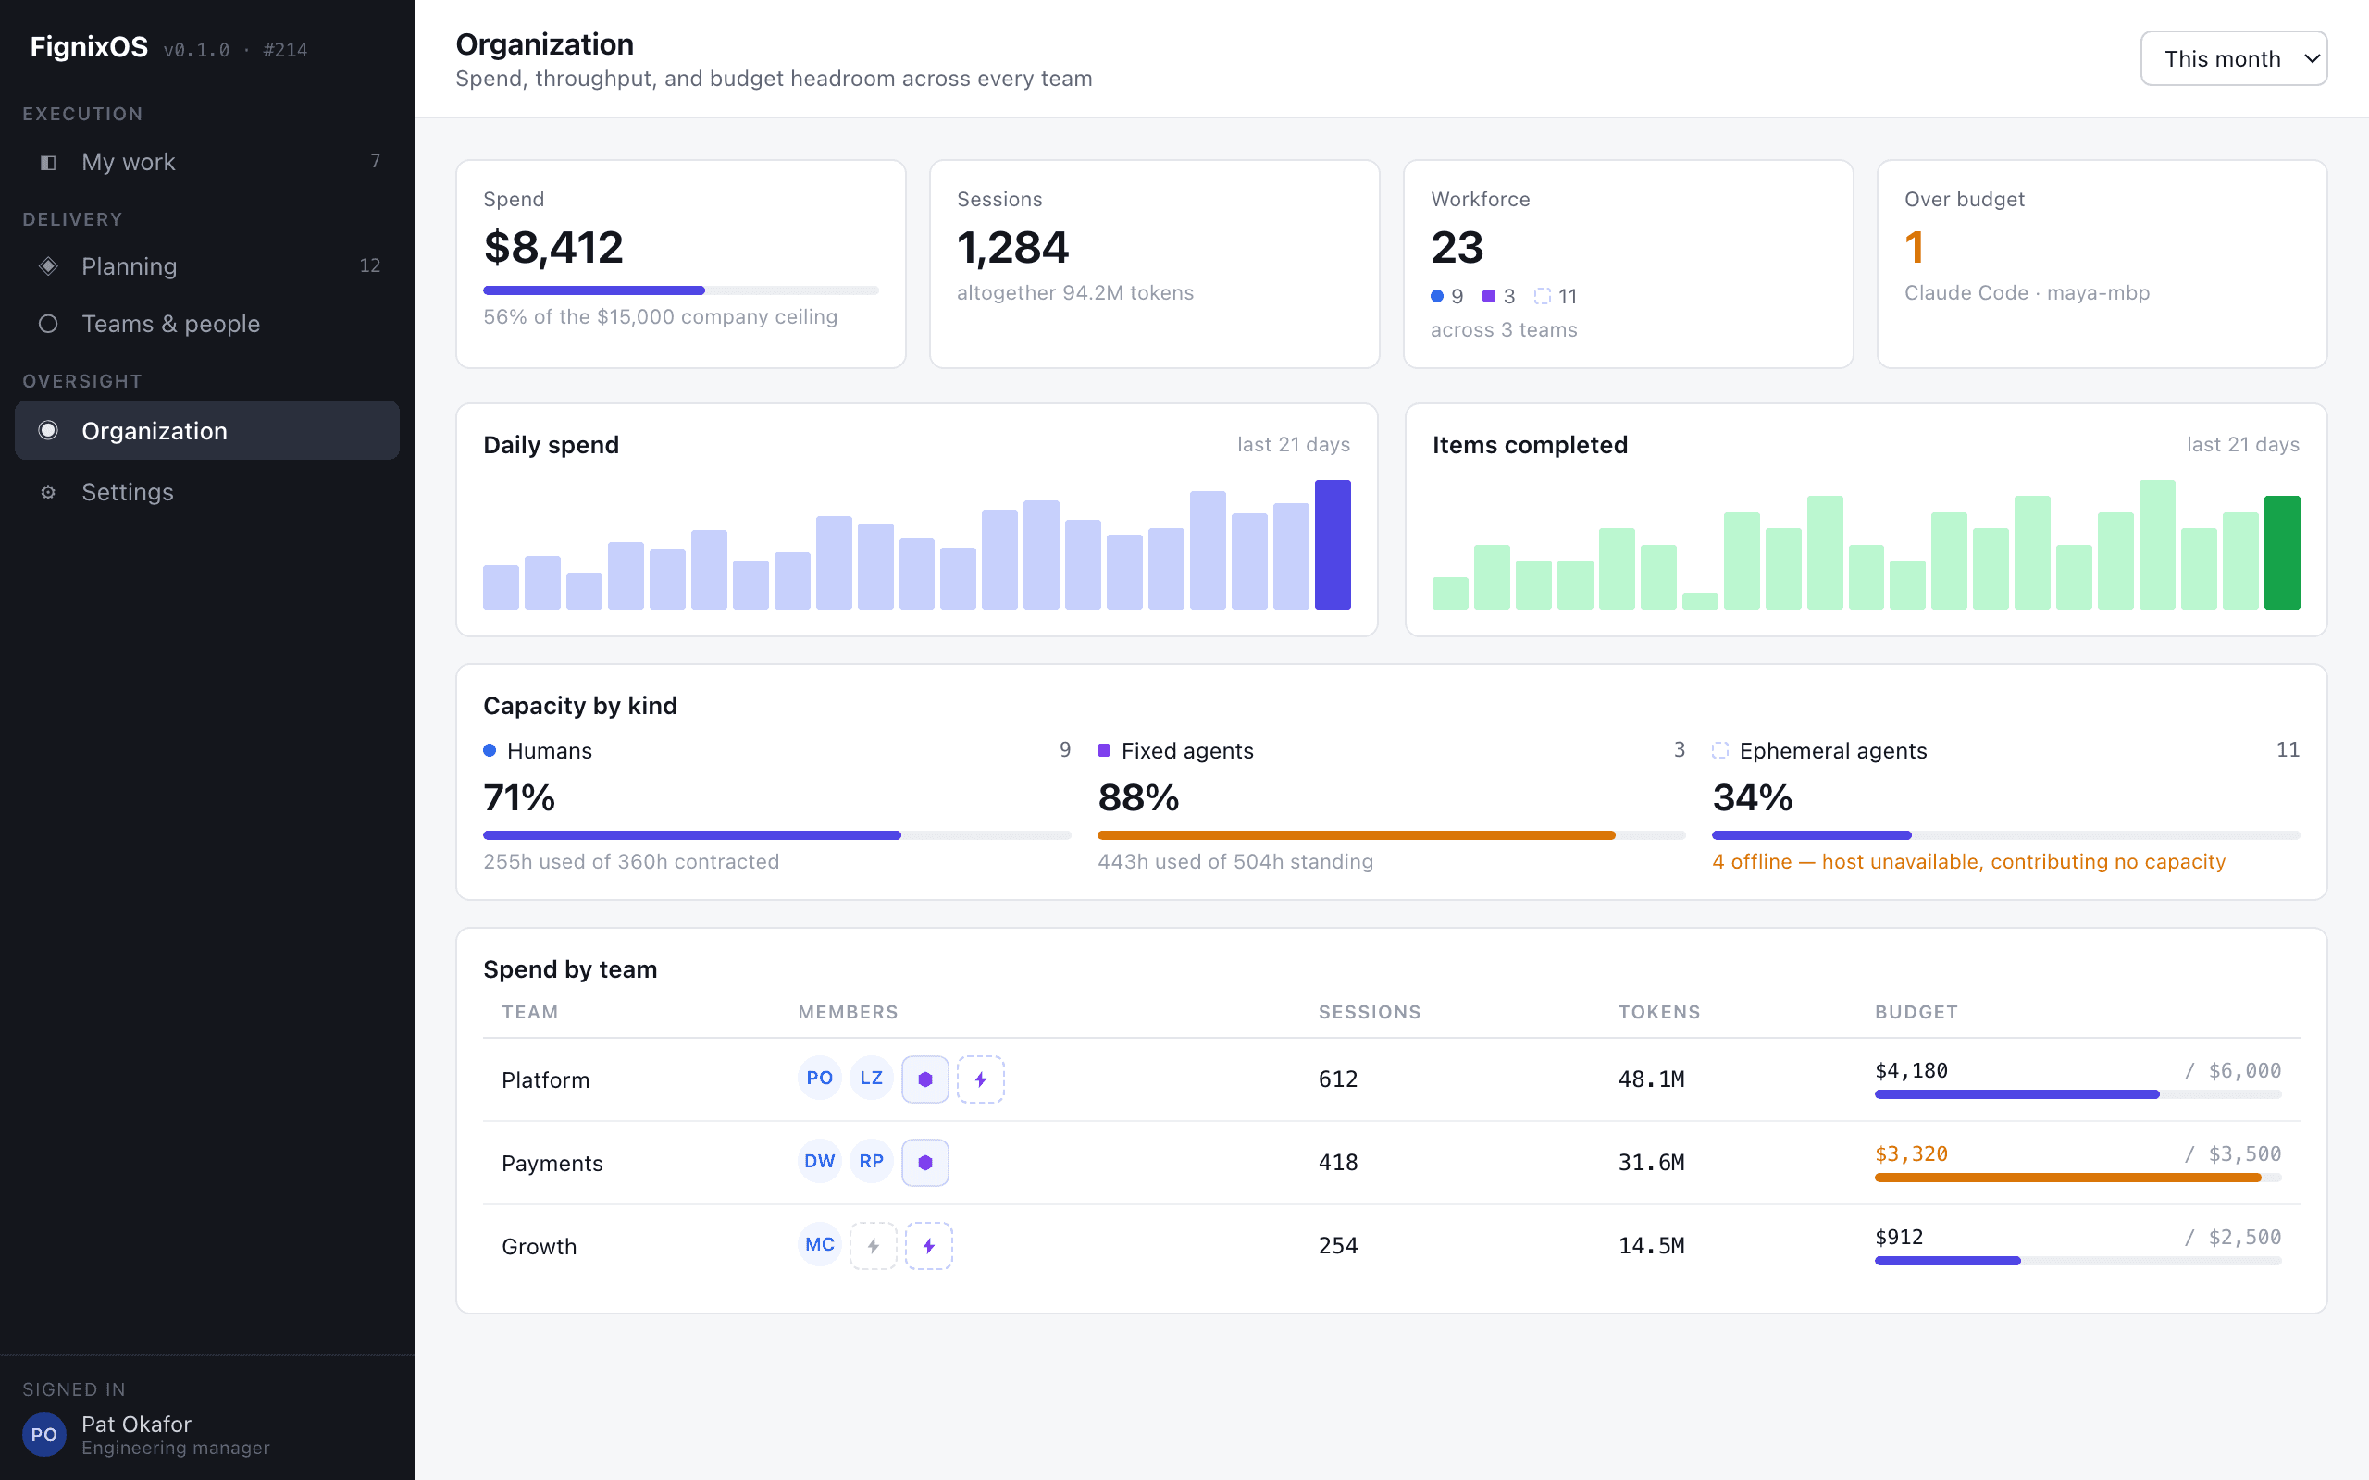Click the Spend ceiling progress bar

coord(680,290)
